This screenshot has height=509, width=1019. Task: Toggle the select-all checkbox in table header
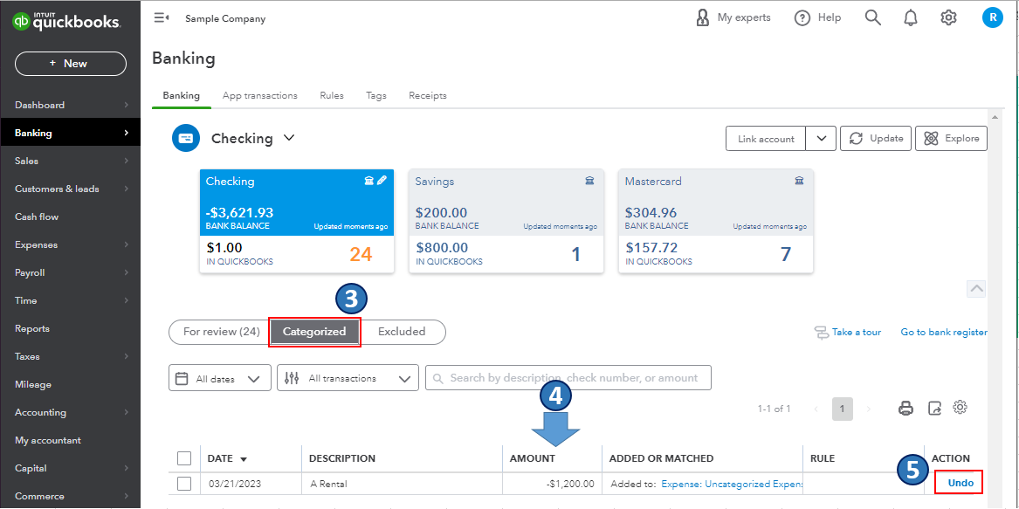pyautogui.click(x=184, y=458)
